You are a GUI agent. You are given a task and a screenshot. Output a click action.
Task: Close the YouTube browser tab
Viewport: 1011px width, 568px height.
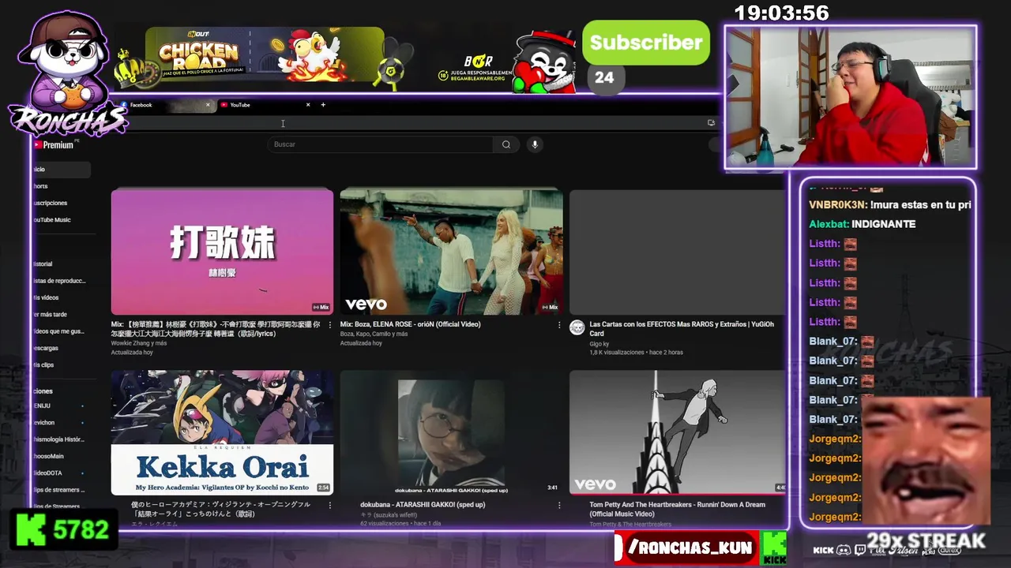tap(308, 105)
